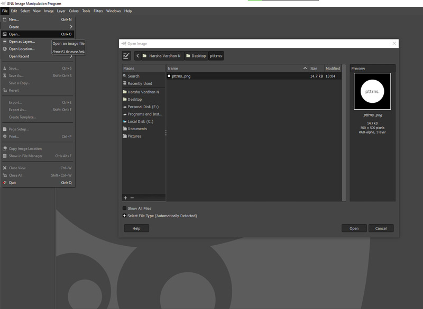Viewport: 423px width, 309px height.
Task: Sort files by Modified column
Action: pyautogui.click(x=333, y=69)
